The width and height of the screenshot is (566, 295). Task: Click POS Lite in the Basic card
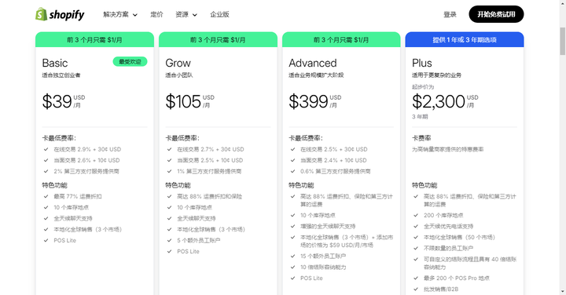65,240
